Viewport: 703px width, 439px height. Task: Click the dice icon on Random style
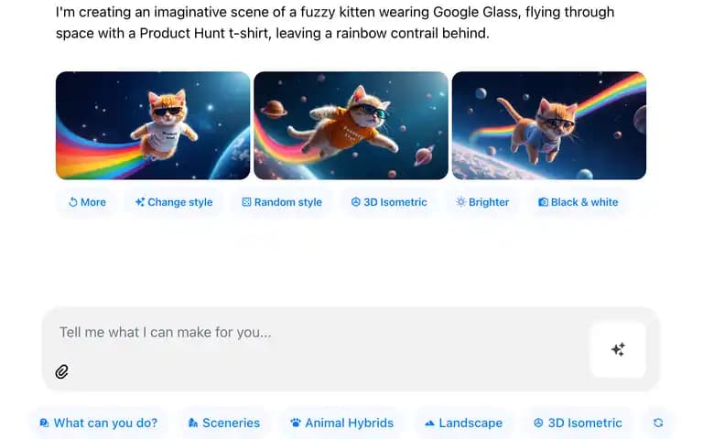coord(246,202)
